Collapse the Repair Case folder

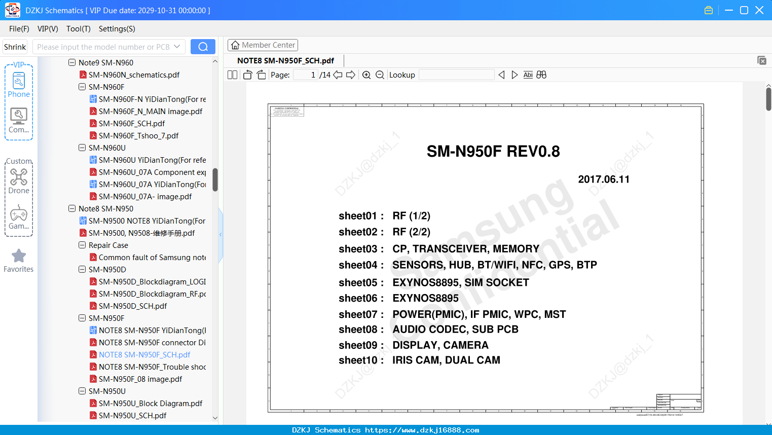[x=82, y=245]
